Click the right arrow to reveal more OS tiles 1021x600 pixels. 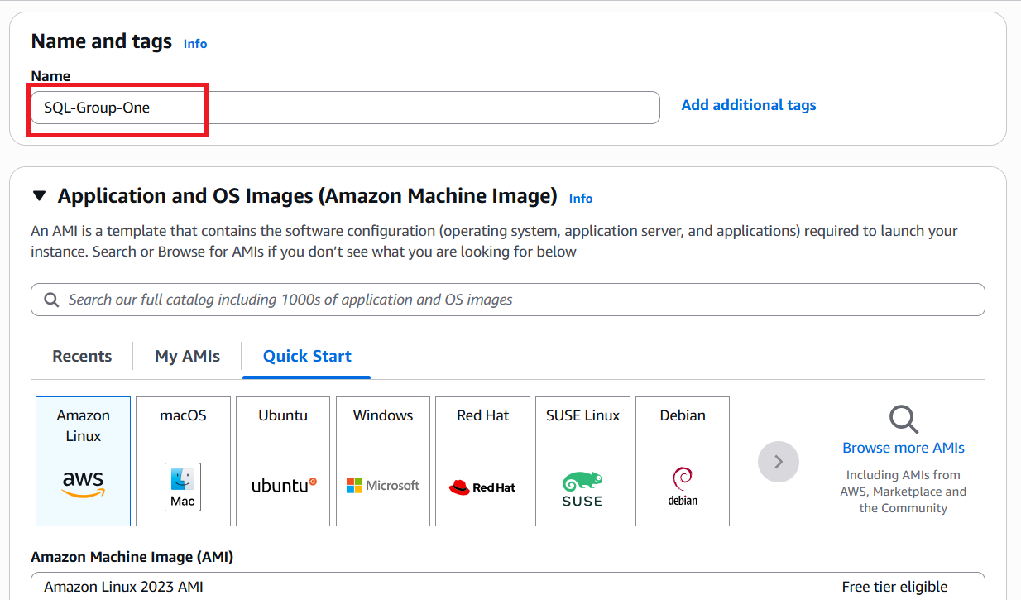coord(778,461)
